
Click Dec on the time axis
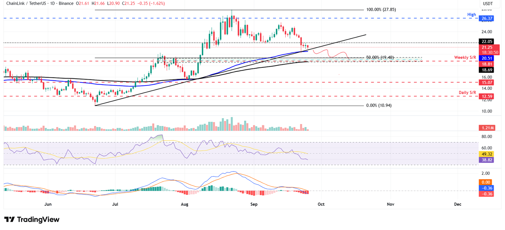(458, 204)
